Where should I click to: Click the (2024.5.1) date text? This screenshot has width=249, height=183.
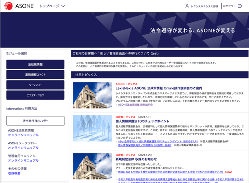(x=144, y=117)
